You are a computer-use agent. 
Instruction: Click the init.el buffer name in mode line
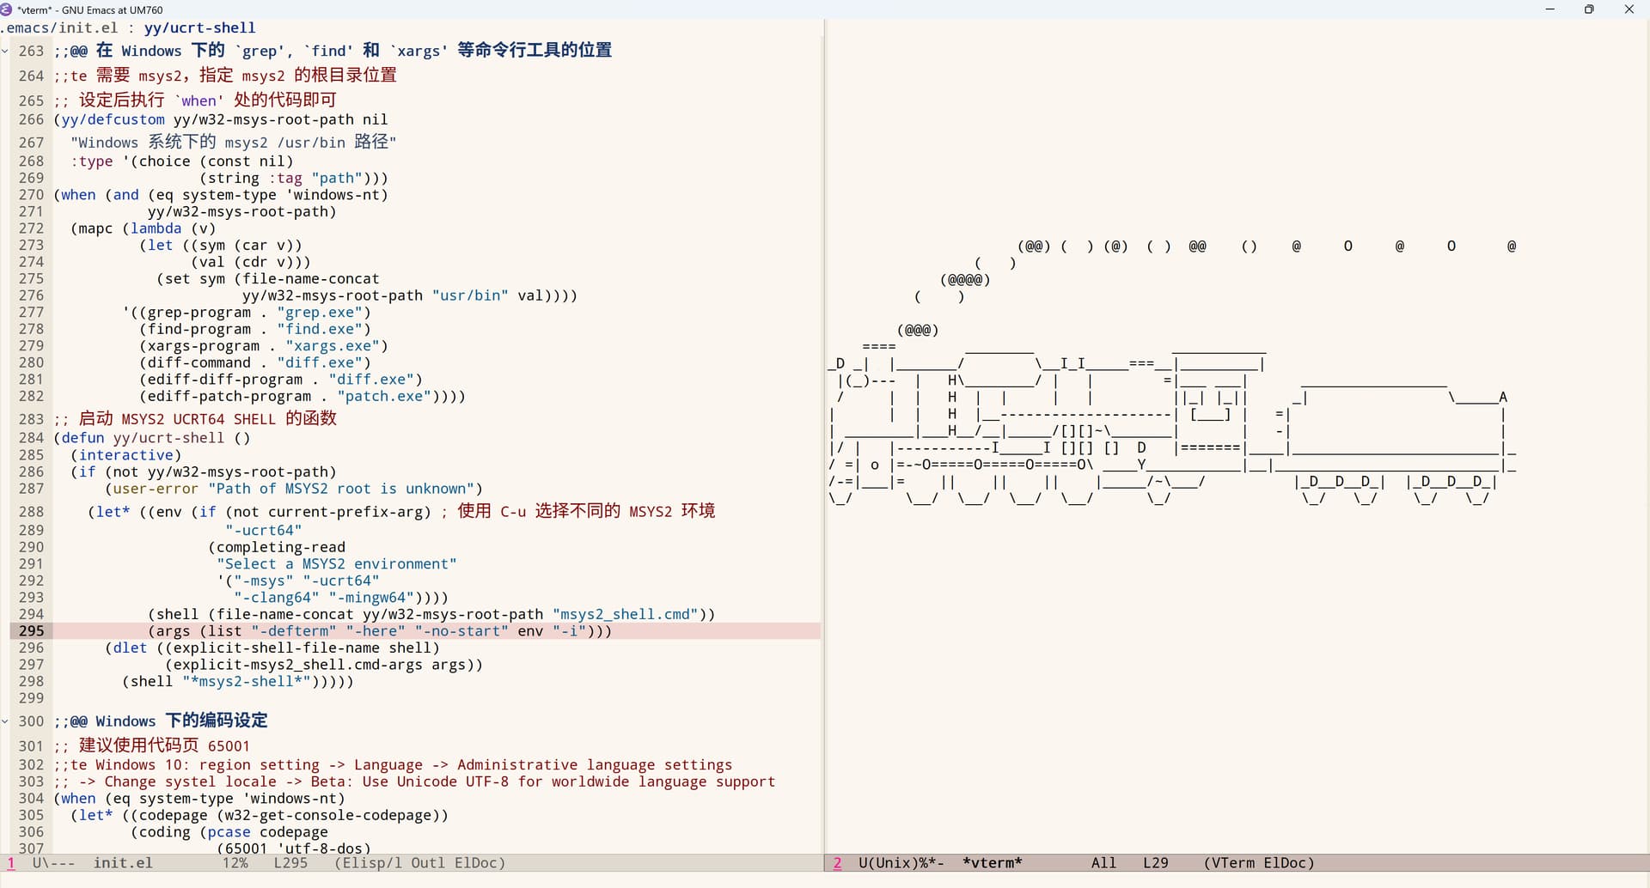[123, 863]
